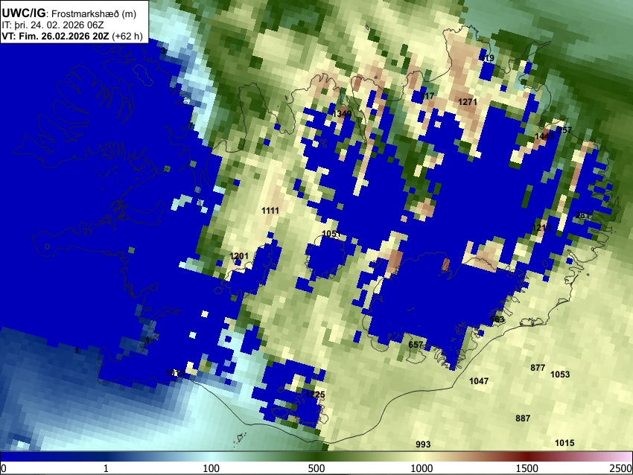Screen dimensions: 633x475
Task: Click the 1047 value on the map
Action: click(479, 381)
